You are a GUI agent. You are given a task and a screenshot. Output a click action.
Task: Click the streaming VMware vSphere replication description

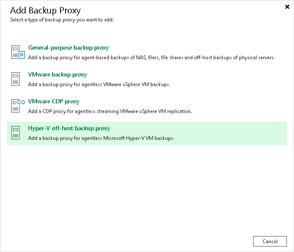point(110,111)
